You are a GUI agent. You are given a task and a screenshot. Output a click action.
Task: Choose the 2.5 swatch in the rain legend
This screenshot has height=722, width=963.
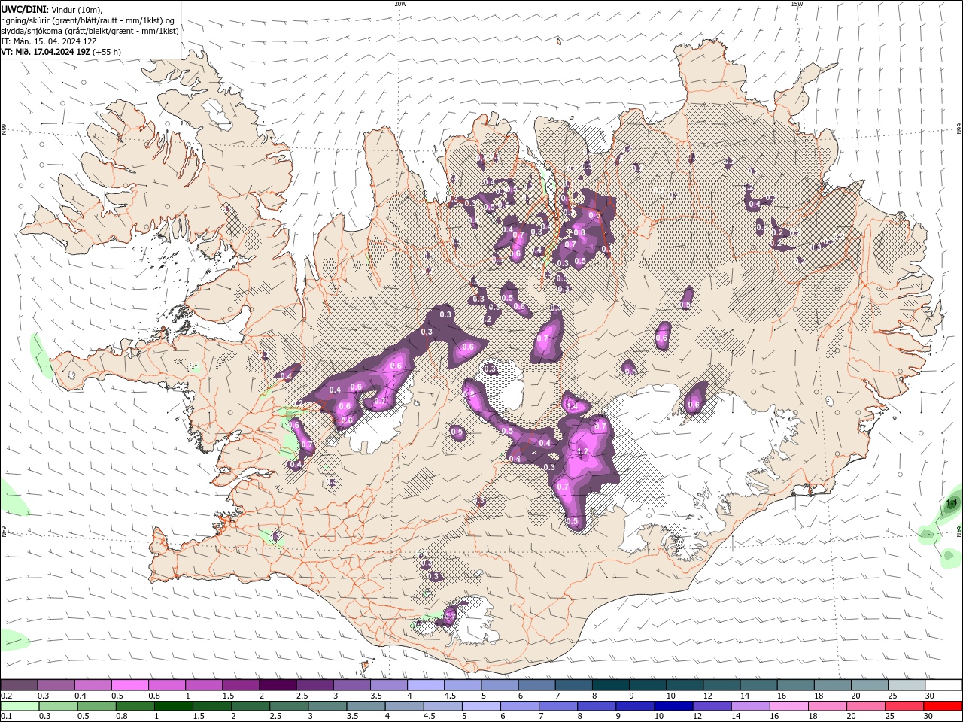click(x=289, y=705)
